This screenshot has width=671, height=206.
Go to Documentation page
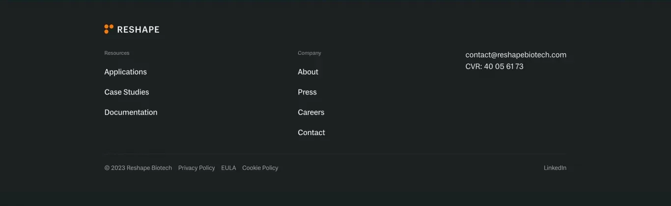(131, 112)
